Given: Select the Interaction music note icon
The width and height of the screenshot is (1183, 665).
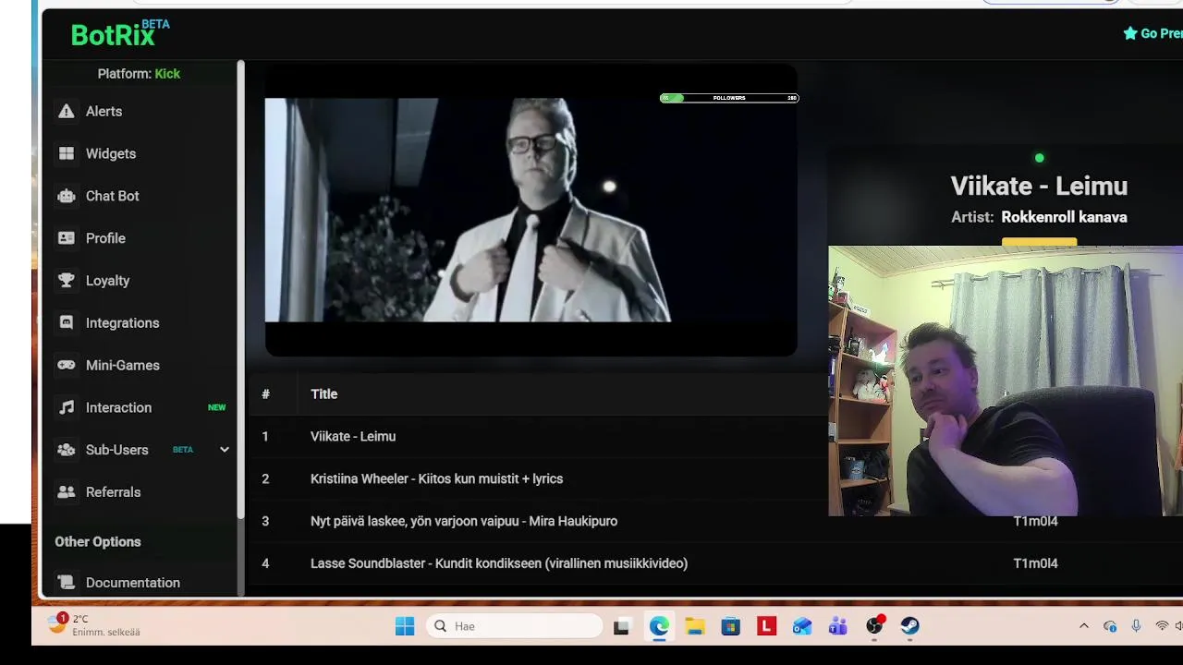Looking at the screenshot, I should 66,407.
